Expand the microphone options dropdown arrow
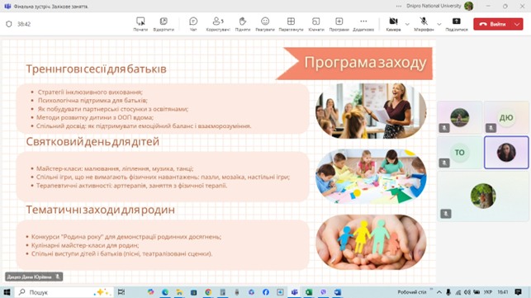531x298 pixels. click(x=439, y=24)
